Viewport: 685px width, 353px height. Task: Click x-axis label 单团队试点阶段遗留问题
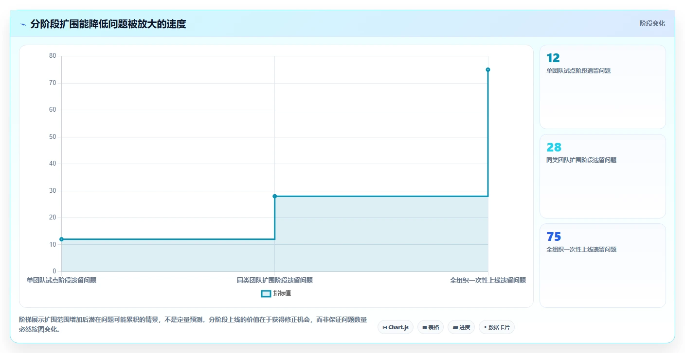click(x=61, y=280)
